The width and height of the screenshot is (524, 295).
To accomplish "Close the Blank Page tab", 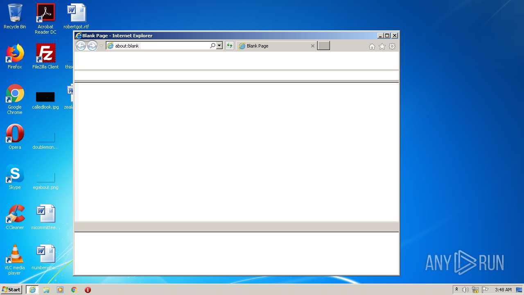I will [313, 46].
